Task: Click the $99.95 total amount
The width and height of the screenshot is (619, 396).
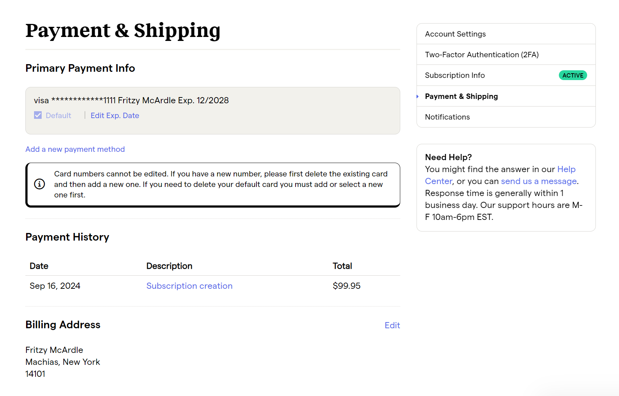Action: 347,286
